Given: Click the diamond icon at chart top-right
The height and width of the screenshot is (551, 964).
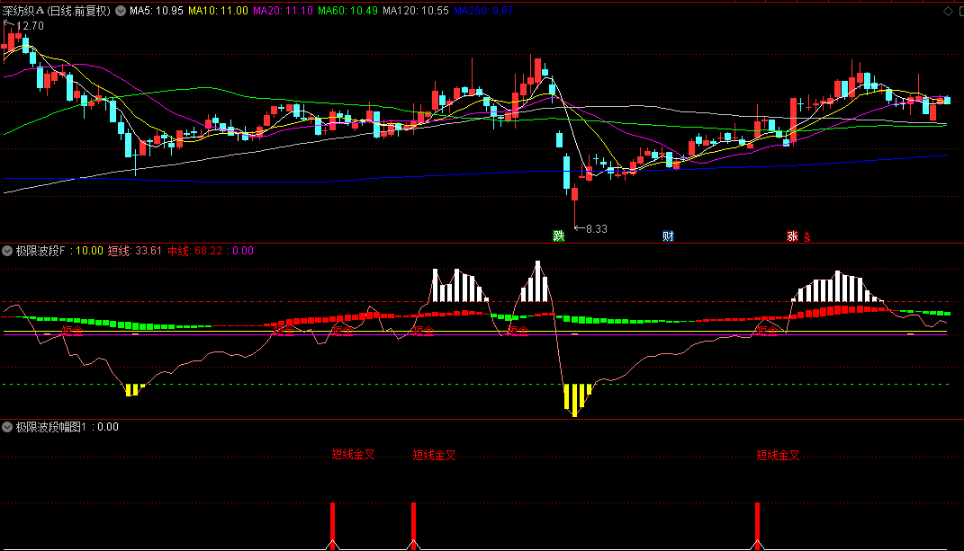Looking at the screenshot, I should coord(948,11).
